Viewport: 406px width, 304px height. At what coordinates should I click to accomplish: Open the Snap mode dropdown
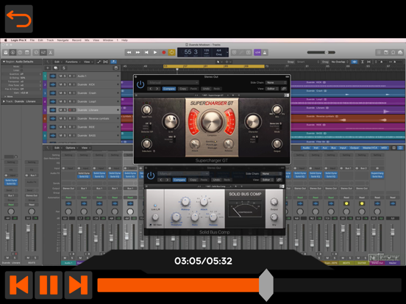click(308, 62)
